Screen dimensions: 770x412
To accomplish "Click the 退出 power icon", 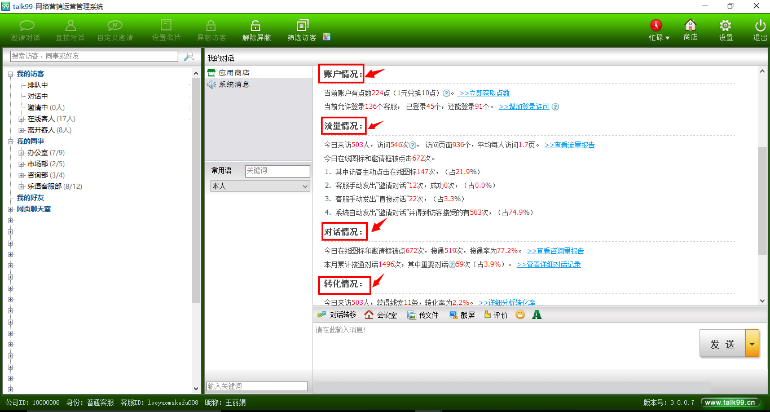I will (x=760, y=25).
